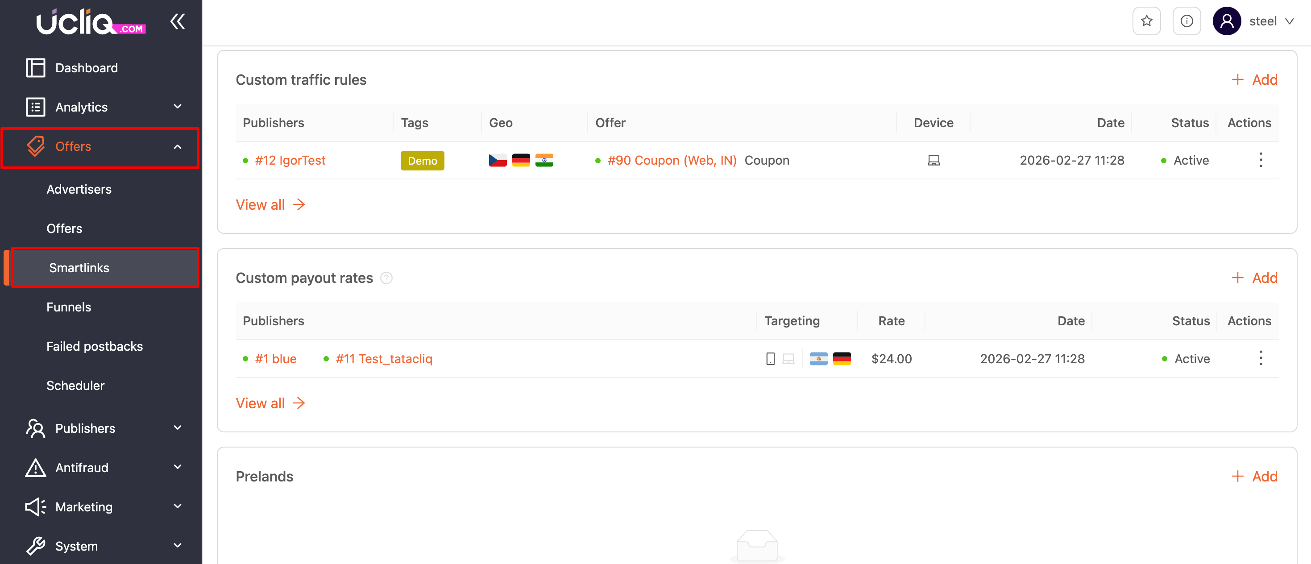Go to Advertisers submenu item
1311x564 pixels.
click(79, 189)
